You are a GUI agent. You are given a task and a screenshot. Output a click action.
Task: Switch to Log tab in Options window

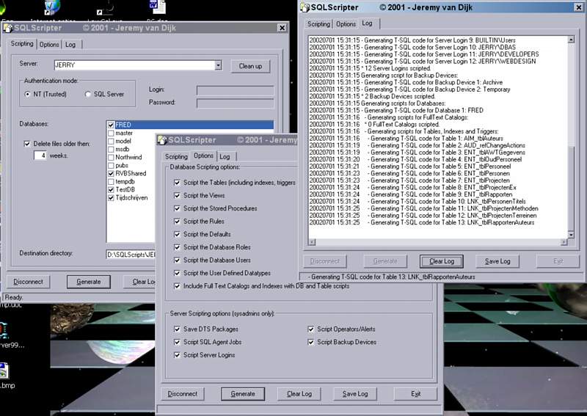pyautogui.click(x=225, y=156)
